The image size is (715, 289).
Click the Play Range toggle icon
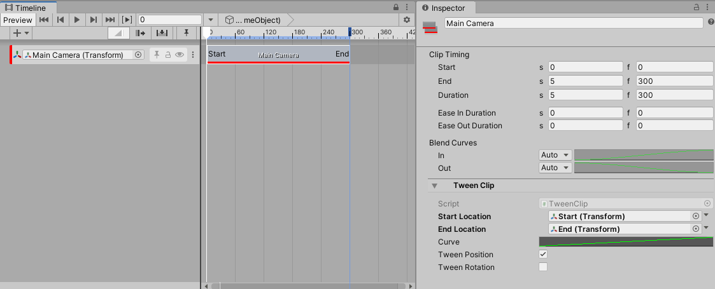tap(127, 20)
